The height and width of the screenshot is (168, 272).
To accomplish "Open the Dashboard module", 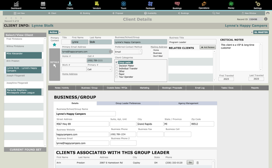I will point(16,5).
